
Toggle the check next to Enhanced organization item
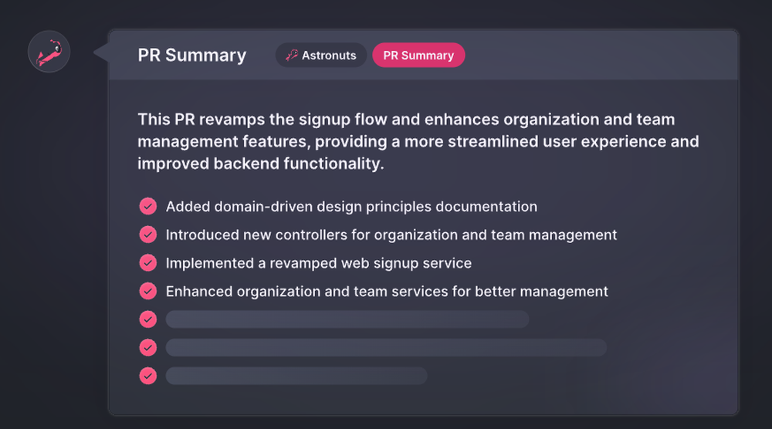[147, 291]
